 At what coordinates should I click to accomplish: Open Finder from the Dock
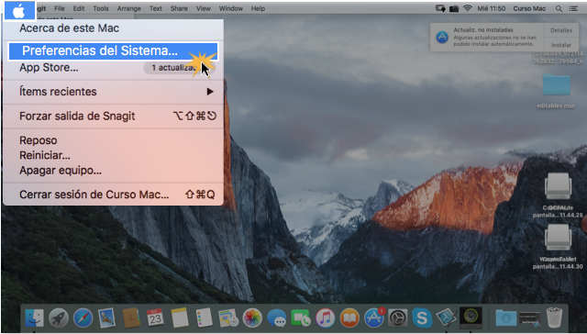[x=34, y=318]
